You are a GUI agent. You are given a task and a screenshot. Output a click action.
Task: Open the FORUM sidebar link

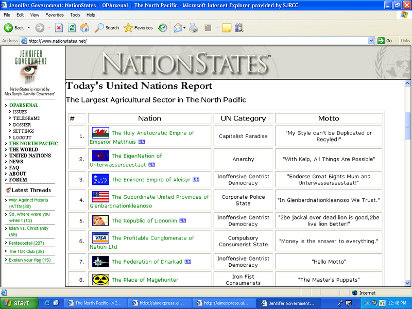pyautogui.click(x=18, y=180)
